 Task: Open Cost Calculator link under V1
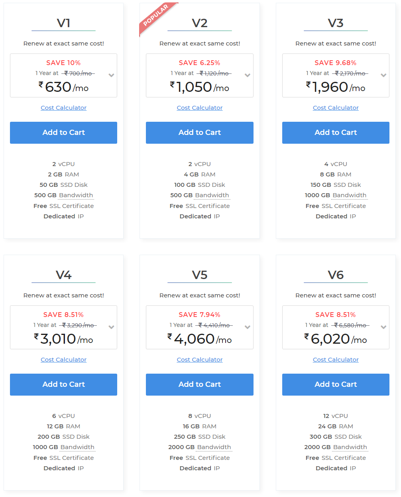63,108
